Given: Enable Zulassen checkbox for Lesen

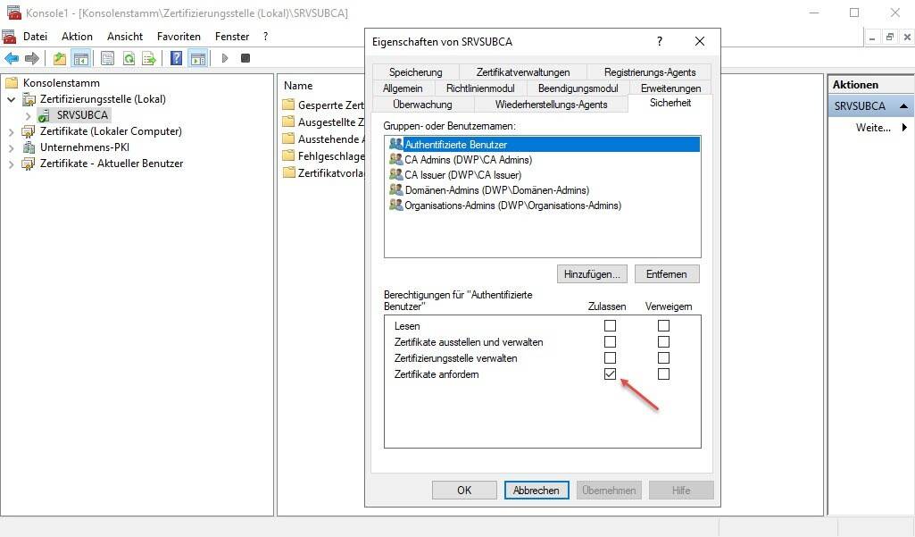Looking at the screenshot, I should click(x=611, y=326).
